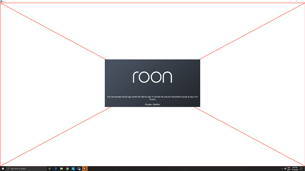
Task: Open the security shield tray icon
Action: [x=286, y=169]
